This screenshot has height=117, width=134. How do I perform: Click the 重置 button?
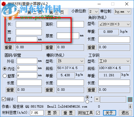[x=68, y=113]
